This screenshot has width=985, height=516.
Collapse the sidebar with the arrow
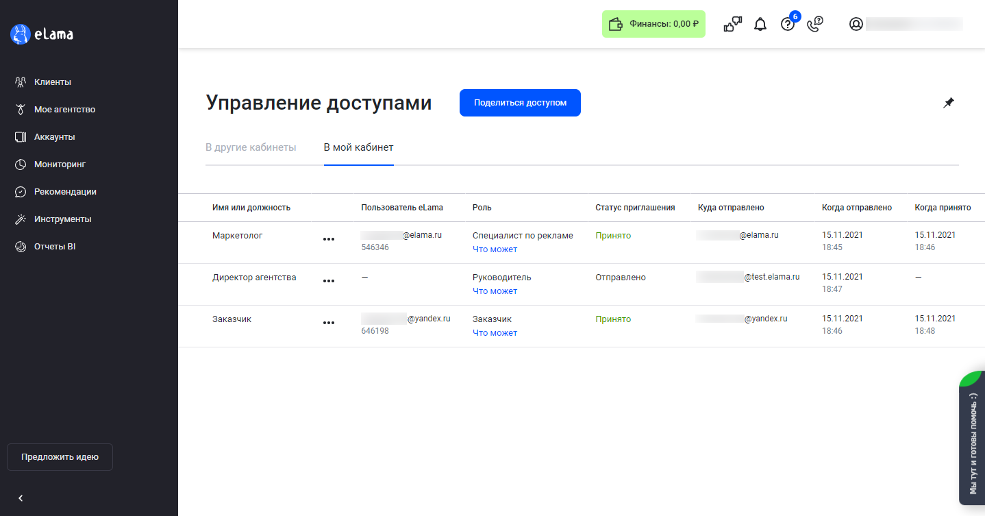[21, 498]
